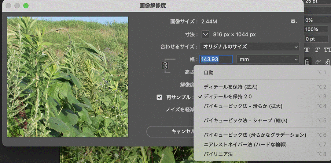331x163 pixels.
Task: Click the 0 pt field in character panel
Action: pos(316,39)
